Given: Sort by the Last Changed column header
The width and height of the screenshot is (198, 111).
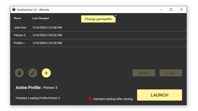Looking at the screenshot, I should pyautogui.click(x=41, y=18).
